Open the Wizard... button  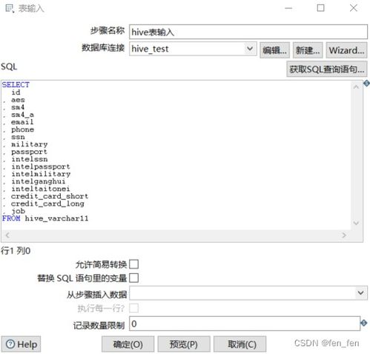(346, 50)
